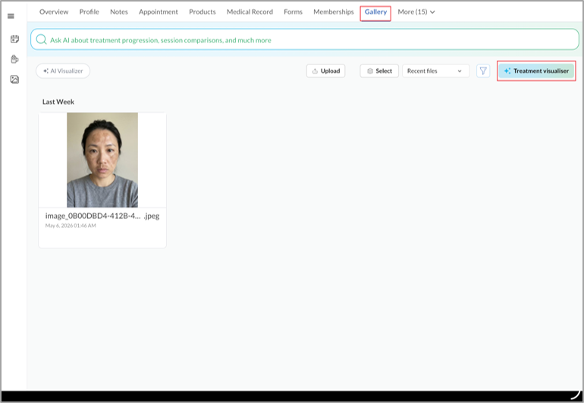
Task: Click the May 6, 2026 01:46 AM date
Action: click(x=71, y=226)
